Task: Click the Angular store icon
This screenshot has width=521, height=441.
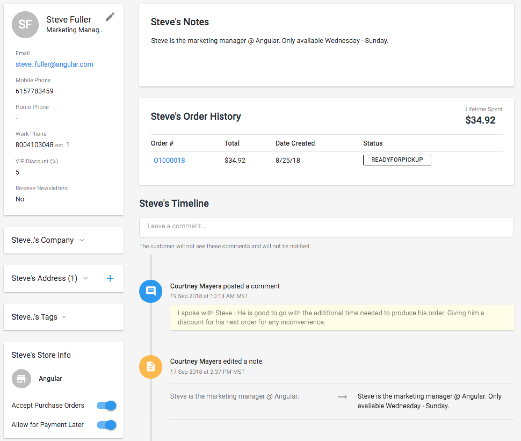Action: click(x=21, y=378)
